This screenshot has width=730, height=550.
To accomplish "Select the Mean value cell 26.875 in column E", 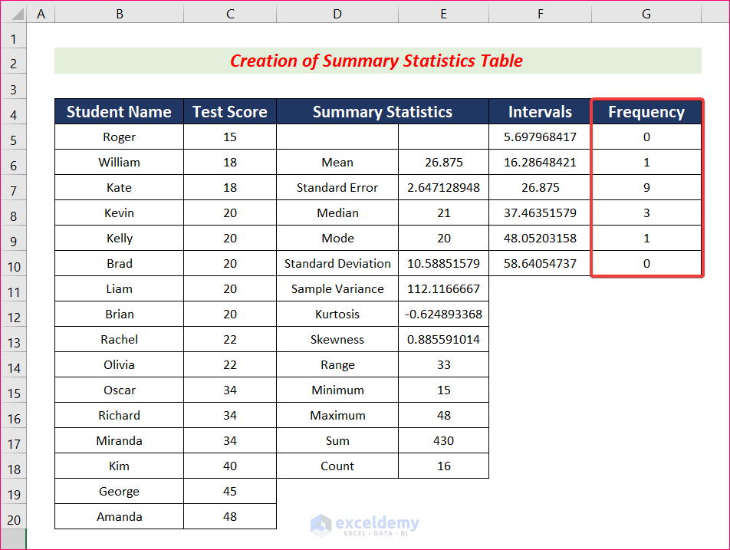I will tap(444, 162).
